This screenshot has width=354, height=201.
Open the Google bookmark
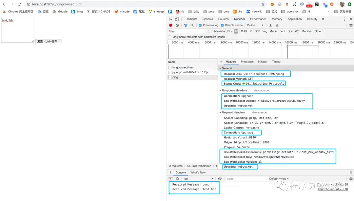pos(60,11)
